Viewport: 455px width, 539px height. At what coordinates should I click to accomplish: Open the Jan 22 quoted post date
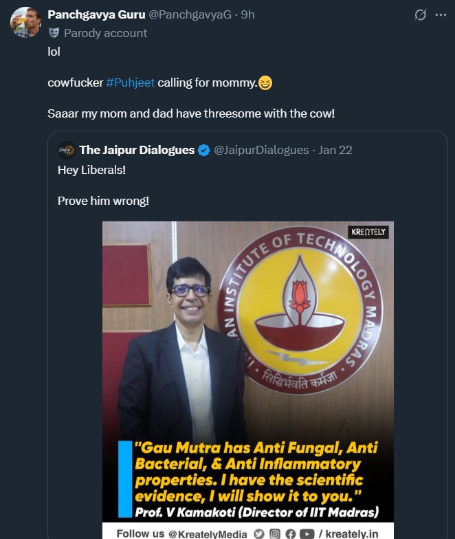pos(335,150)
